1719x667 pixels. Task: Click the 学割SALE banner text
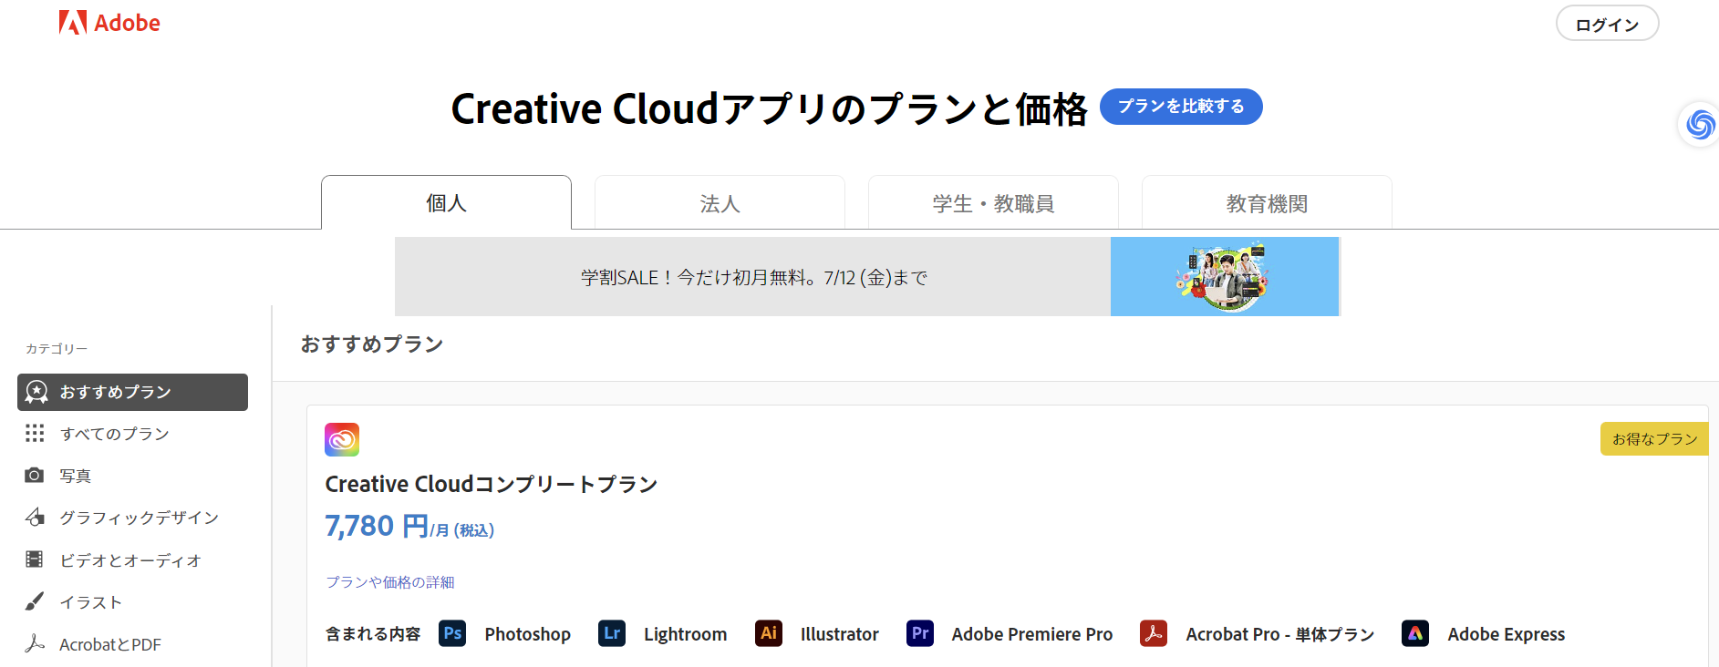pyautogui.click(x=754, y=277)
